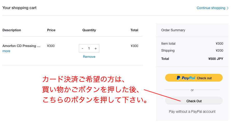The width and height of the screenshot is (231, 127).
Task: Open the Continue shopping link
Action: point(211,8)
